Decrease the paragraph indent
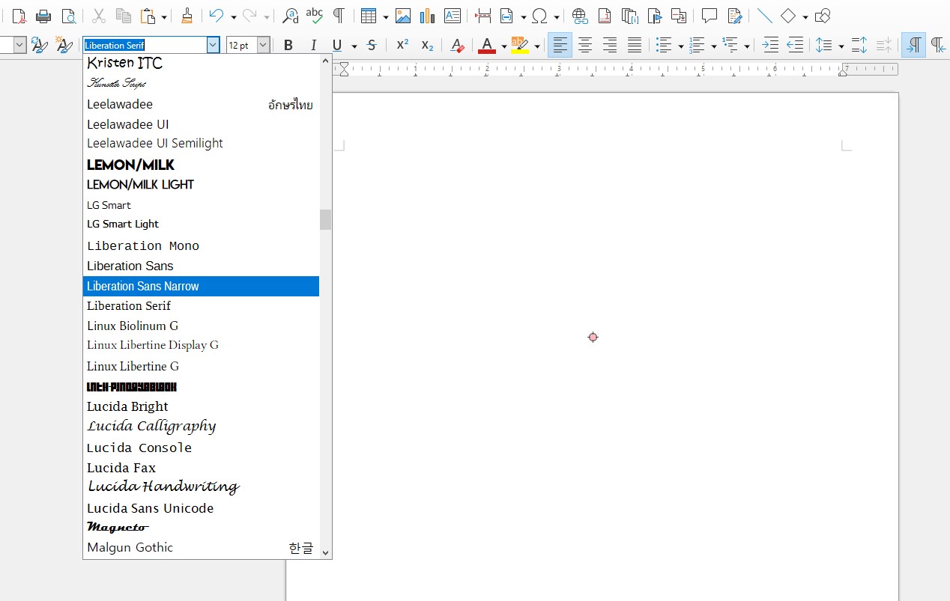The width and height of the screenshot is (950, 601). click(795, 46)
